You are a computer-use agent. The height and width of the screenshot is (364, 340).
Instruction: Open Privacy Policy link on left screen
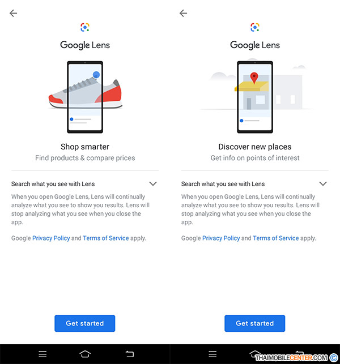coord(51,238)
